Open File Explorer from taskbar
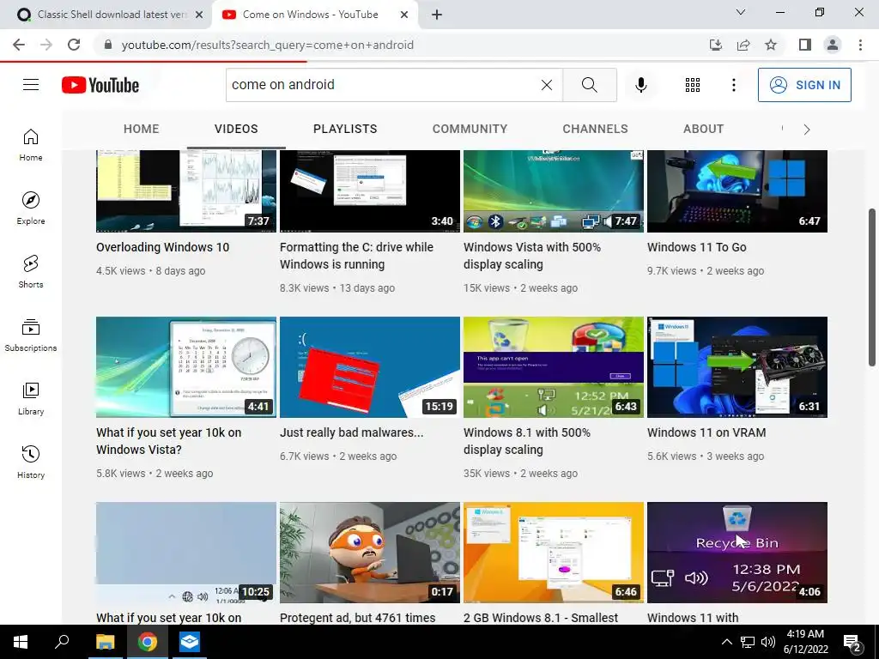Image resolution: width=879 pixels, height=659 pixels. coord(105,642)
